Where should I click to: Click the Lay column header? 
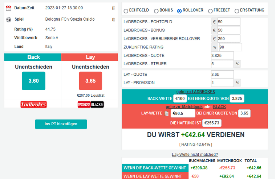(90, 57)
